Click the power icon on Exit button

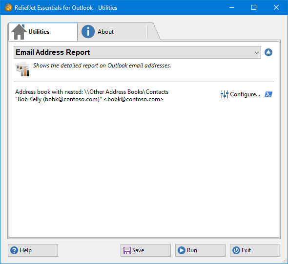[x=236, y=250]
